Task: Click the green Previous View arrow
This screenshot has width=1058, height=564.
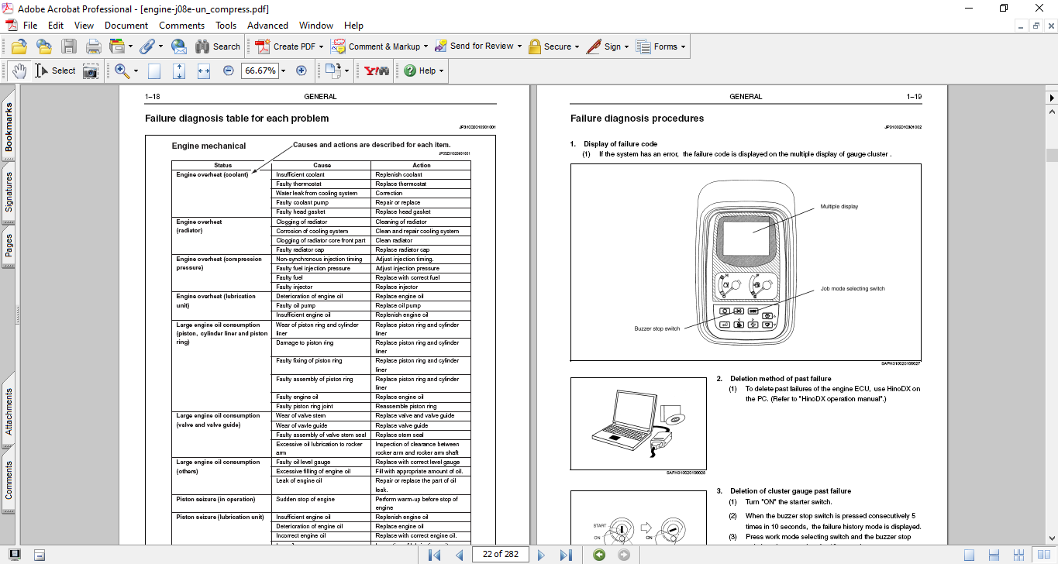Action: 598,555
